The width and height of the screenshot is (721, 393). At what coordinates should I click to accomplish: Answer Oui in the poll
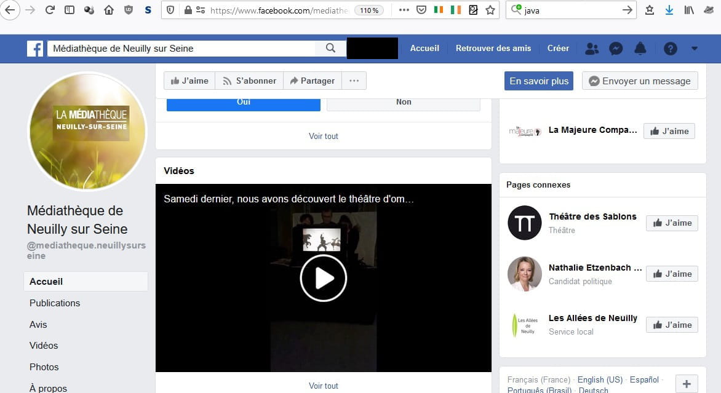pyautogui.click(x=243, y=103)
